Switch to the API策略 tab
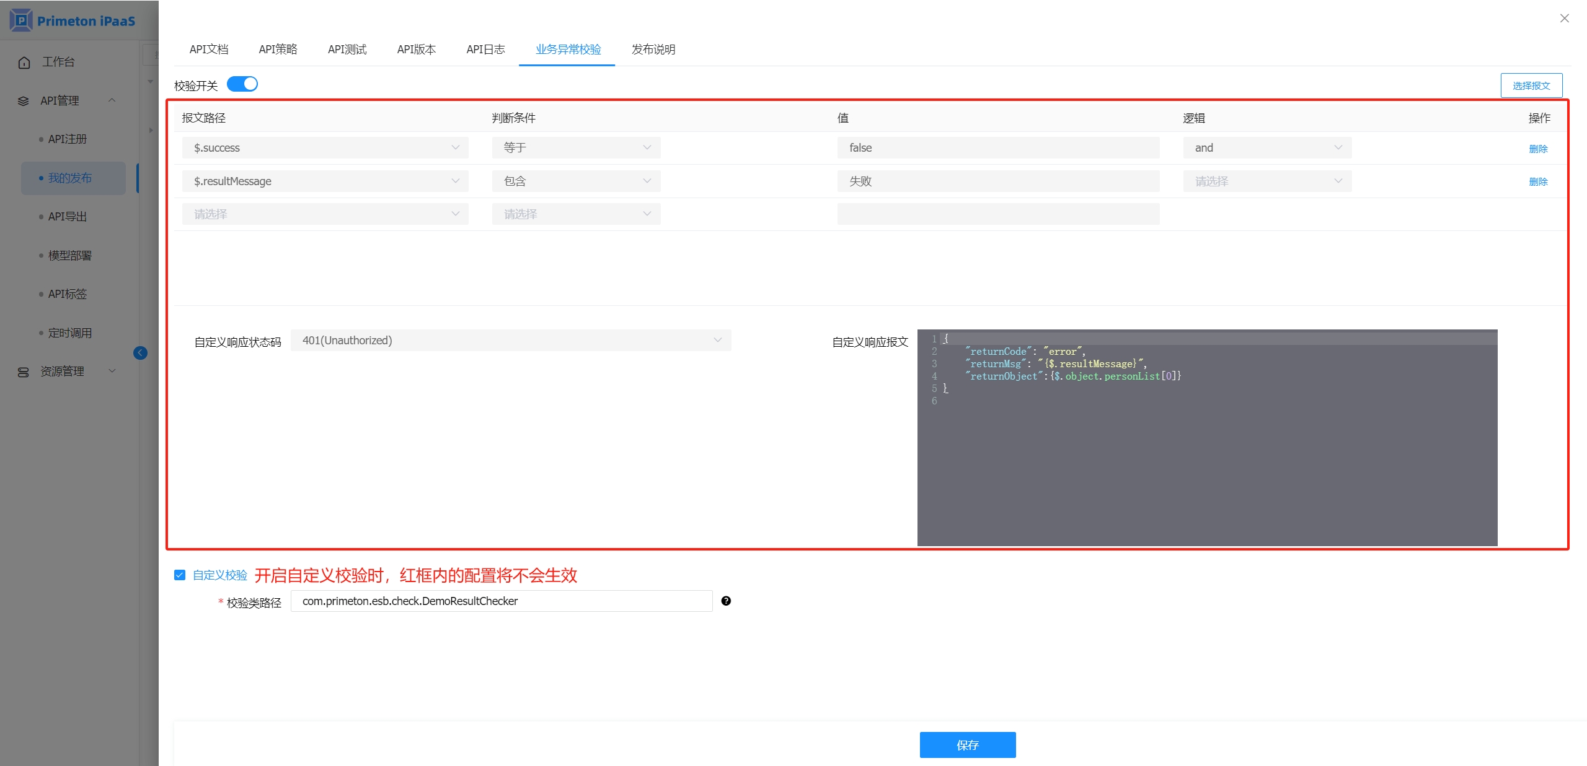Viewport: 1587px width, 766px height. (x=278, y=50)
